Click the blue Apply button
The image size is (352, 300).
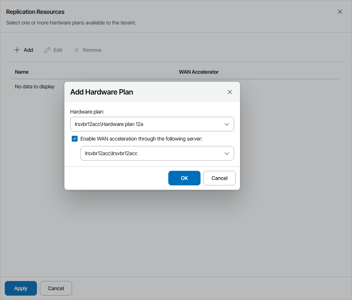[x=21, y=288]
